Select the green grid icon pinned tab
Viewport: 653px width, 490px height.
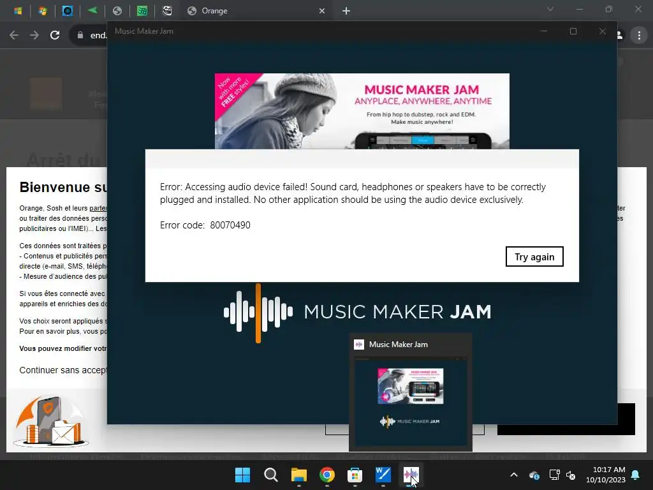(x=142, y=11)
